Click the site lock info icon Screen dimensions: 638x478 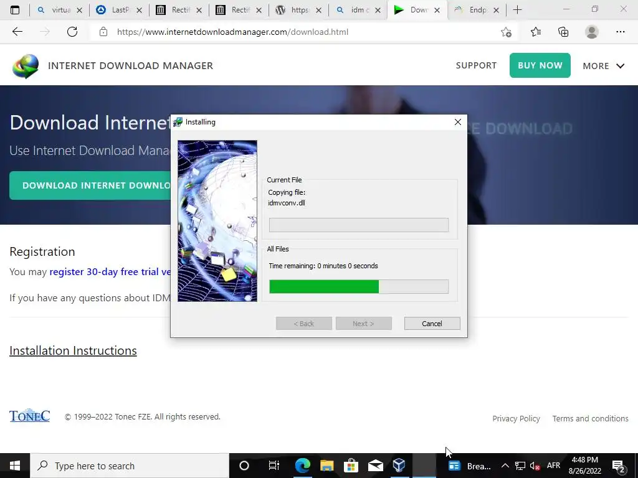103,32
